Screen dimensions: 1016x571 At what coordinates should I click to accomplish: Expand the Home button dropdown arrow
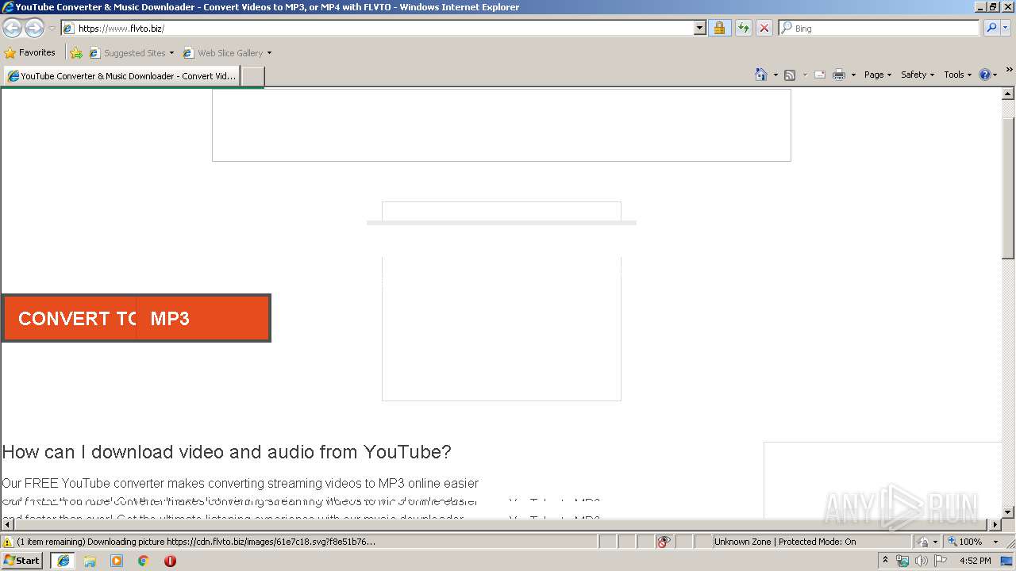pos(775,75)
